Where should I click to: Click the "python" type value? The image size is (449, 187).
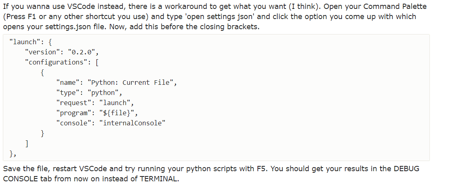click(x=103, y=93)
